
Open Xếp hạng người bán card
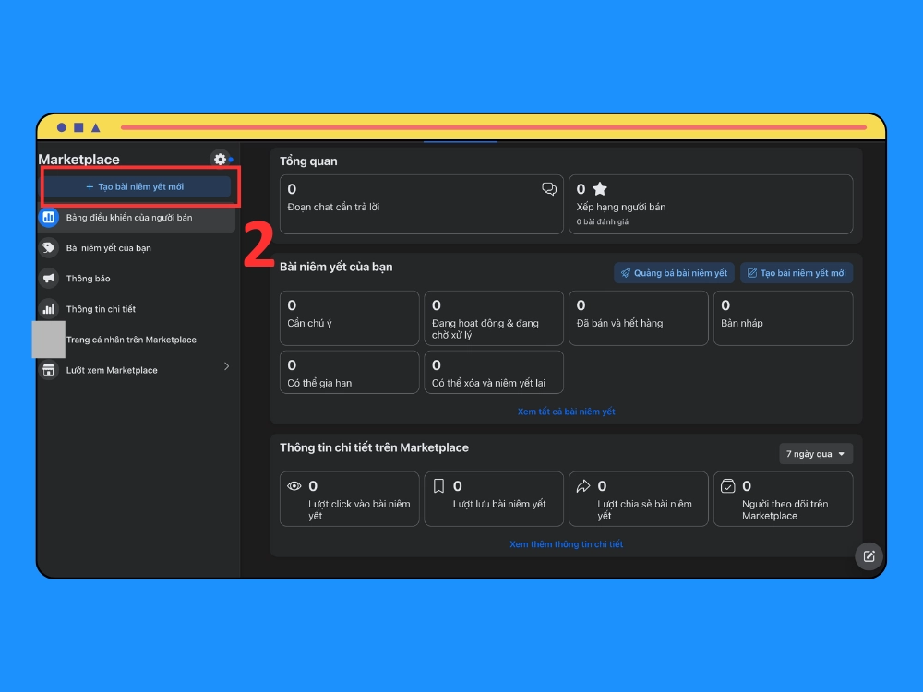tap(711, 204)
